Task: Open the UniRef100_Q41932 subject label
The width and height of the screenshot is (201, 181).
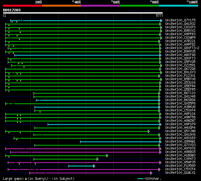Action: [x=180, y=24]
